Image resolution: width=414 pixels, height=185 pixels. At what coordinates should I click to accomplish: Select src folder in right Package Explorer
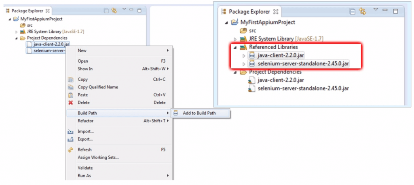252,30
